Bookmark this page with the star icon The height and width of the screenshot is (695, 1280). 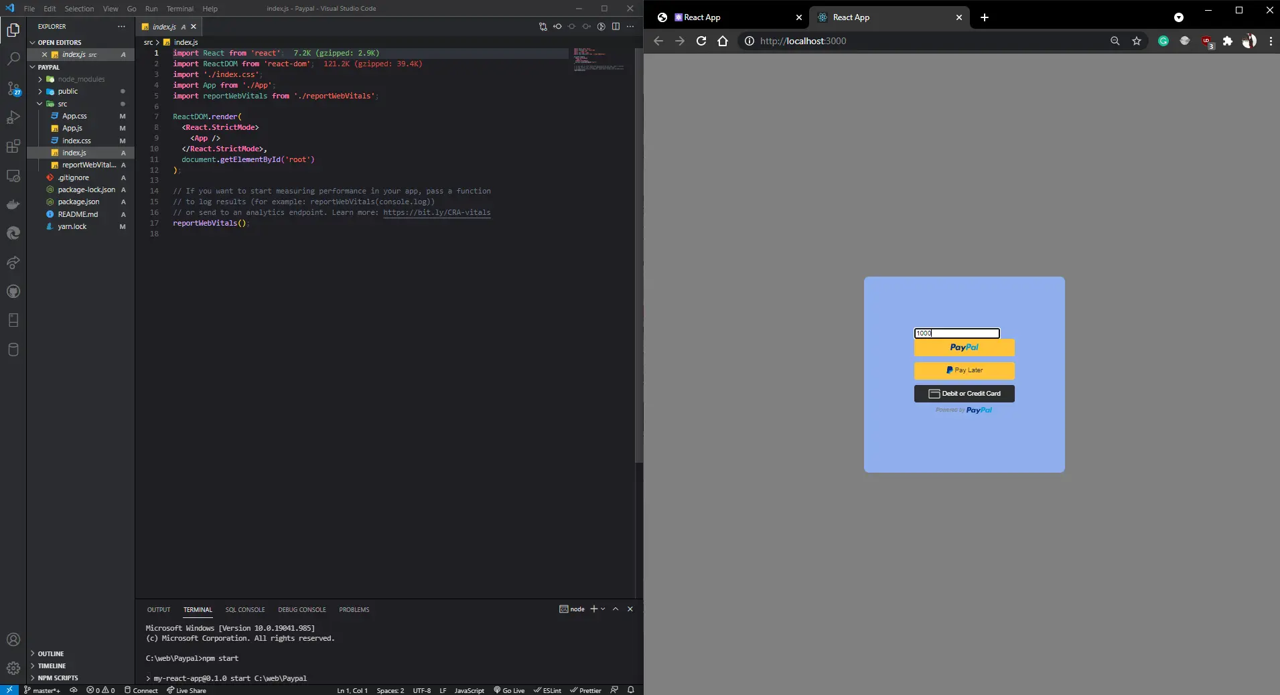[1137, 41]
